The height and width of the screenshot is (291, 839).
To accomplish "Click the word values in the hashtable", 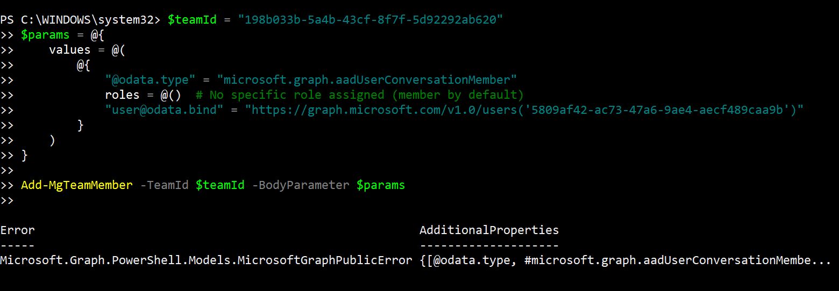I will click(70, 50).
